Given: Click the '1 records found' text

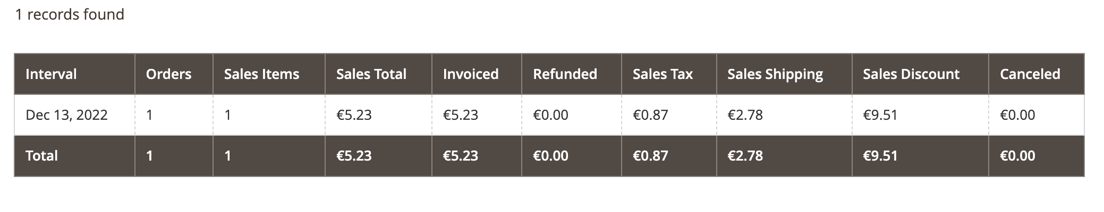Looking at the screenshot, I should click(70, 14).
